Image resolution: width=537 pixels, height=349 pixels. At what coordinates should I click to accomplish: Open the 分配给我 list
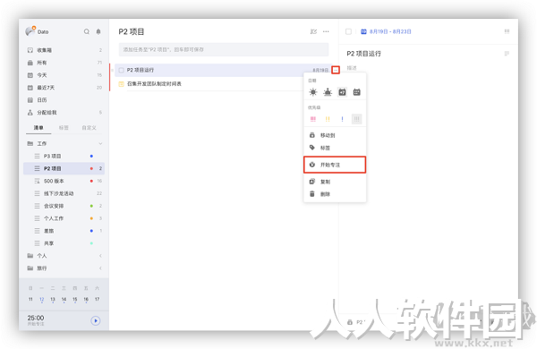click(64, 113)
